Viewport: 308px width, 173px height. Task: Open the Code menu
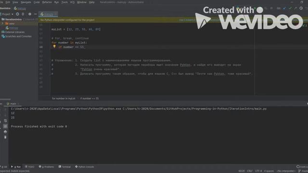37,2
